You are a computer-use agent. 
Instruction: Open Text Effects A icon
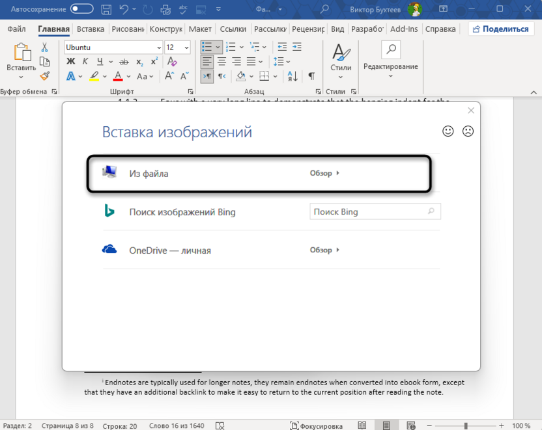pyautogui.click(x=71, y=76)
